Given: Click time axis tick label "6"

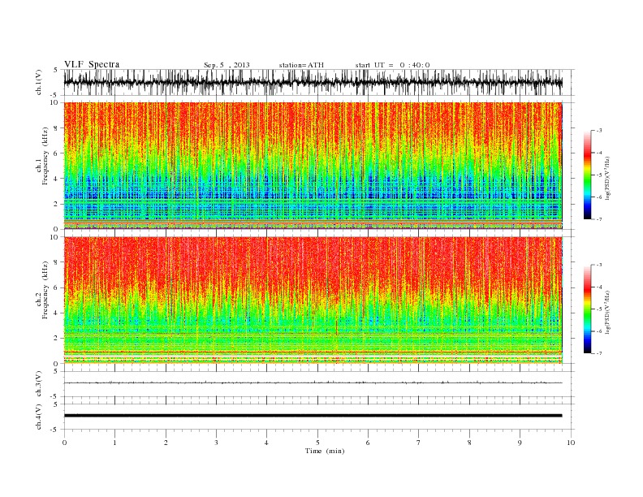Looking at the screenshot, I should [368, 443].
